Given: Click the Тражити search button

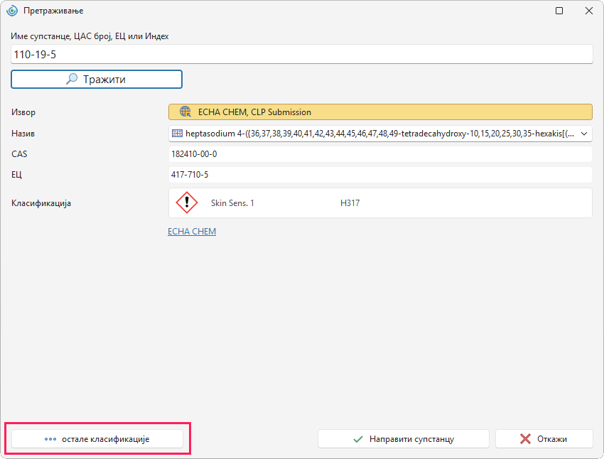Looking at the screenshot, I should pyautogui.click(x=97, y=80).
